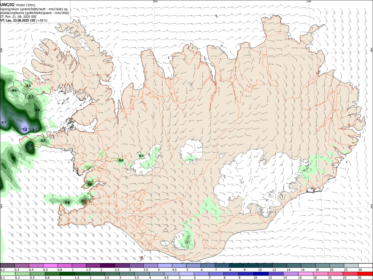
Task: Select the palest green 0.1 swatch in lower legend
Action: coord(8,274)
